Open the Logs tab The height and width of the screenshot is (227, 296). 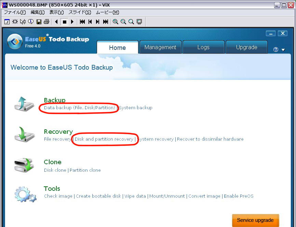click(x=203, y=47)
